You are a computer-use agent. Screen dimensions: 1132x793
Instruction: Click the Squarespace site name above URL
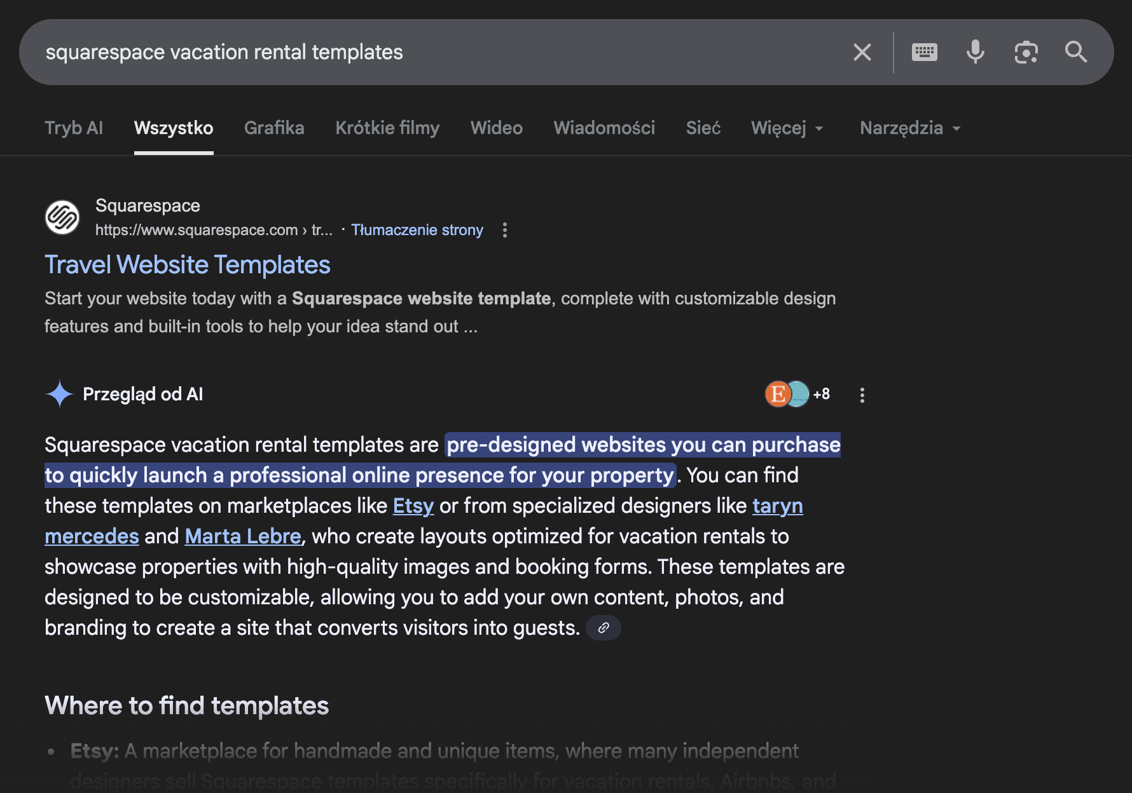(x=148, y=206)
